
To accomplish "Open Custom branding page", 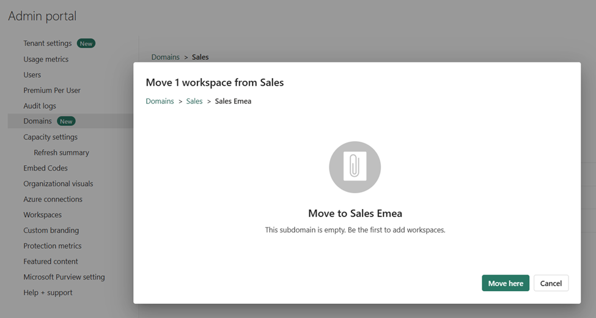I will point(51,231).
